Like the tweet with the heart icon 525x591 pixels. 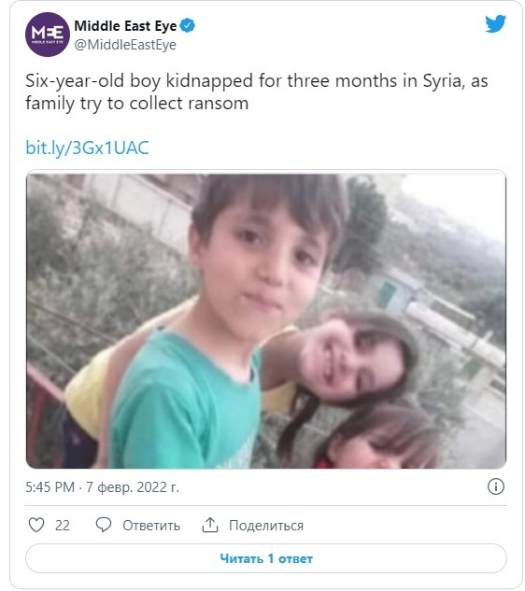coord(36,525)
